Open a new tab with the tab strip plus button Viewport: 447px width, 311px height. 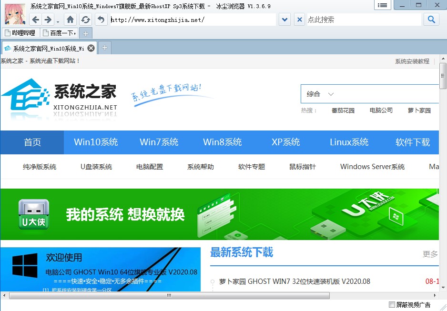coord(105,48)
